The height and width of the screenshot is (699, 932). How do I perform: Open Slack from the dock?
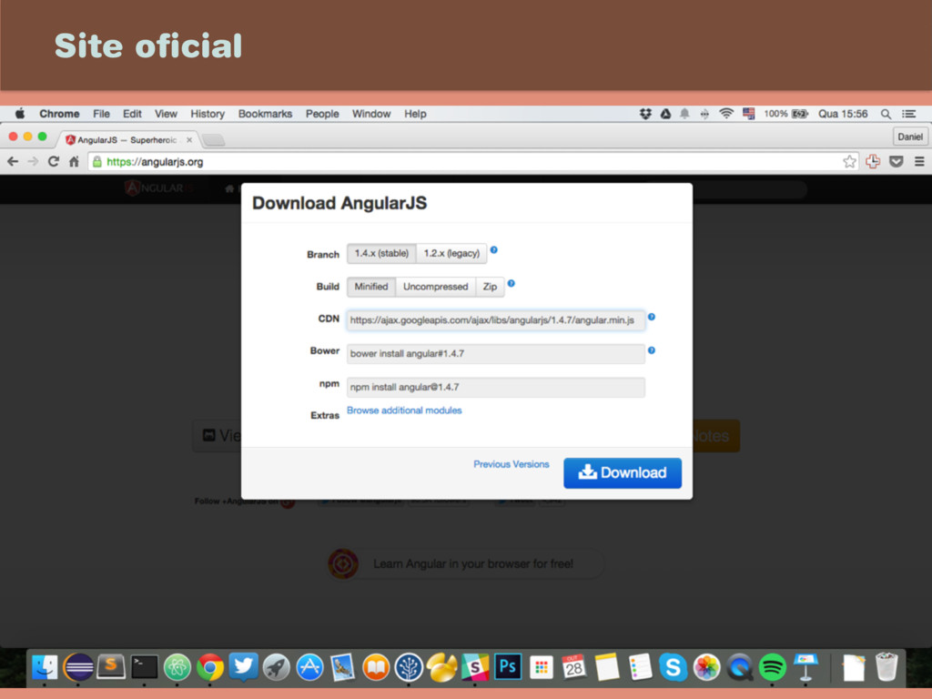(475, 667)
